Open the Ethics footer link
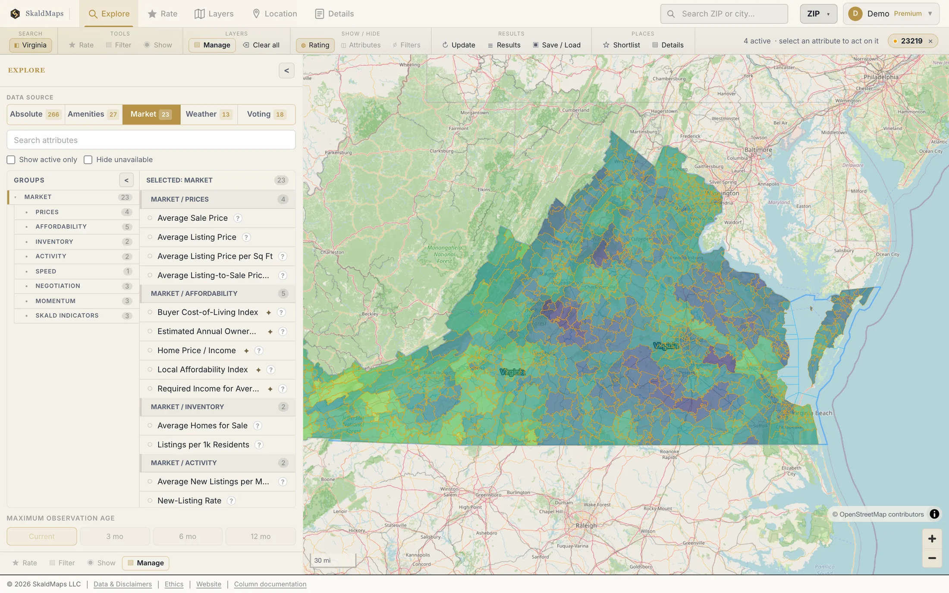The height and width of the screenshot is (593, 949). point(174,584)
